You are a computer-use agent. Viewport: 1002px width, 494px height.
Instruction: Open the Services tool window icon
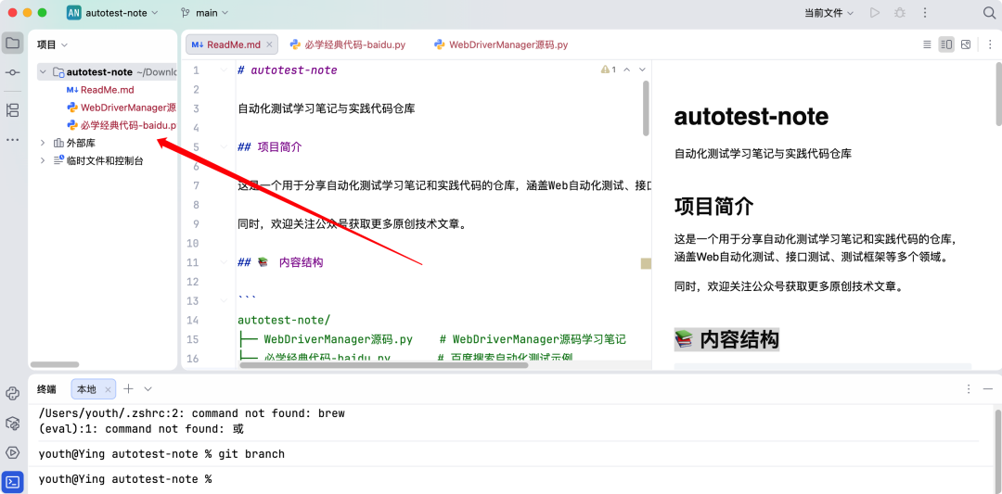point(12,452)
